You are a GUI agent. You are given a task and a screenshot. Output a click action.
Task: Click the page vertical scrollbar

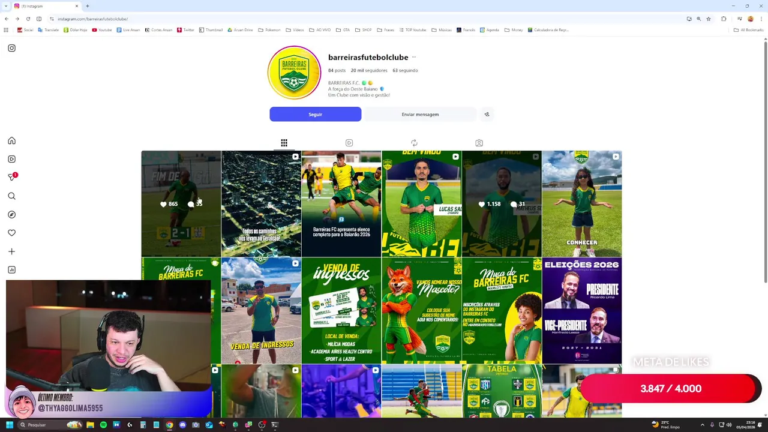(x=765, y=162)
